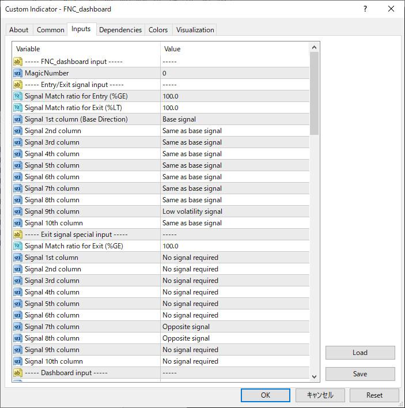Click the icon next to Entry/Exit signal input
The width and height of the screenshot is (405, 408).
18,85
